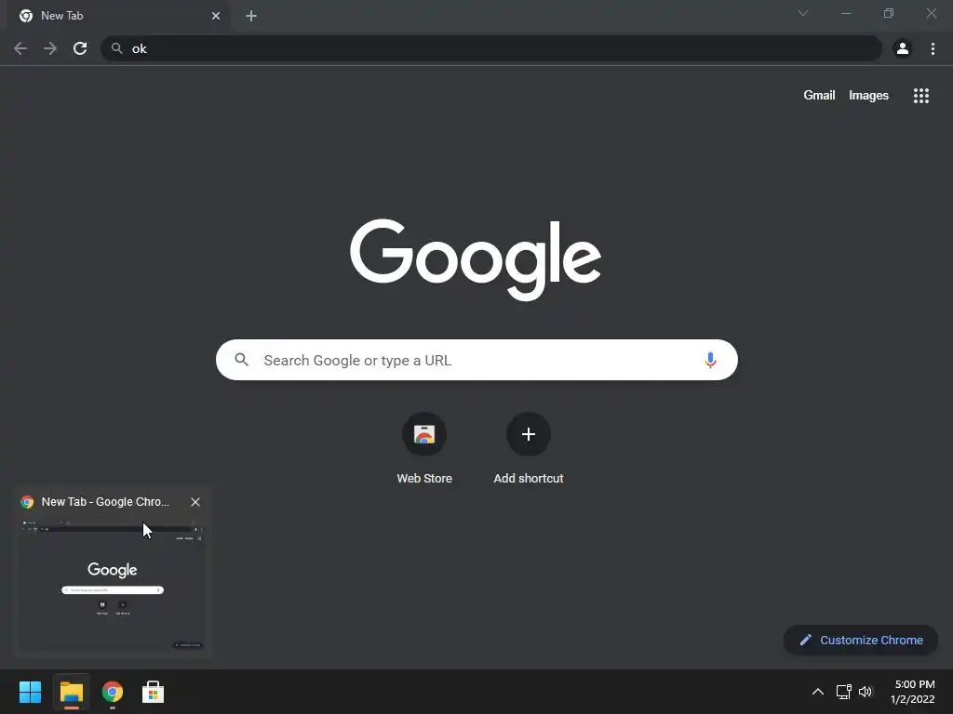Open the network status tray icon

tap(843, 692)
